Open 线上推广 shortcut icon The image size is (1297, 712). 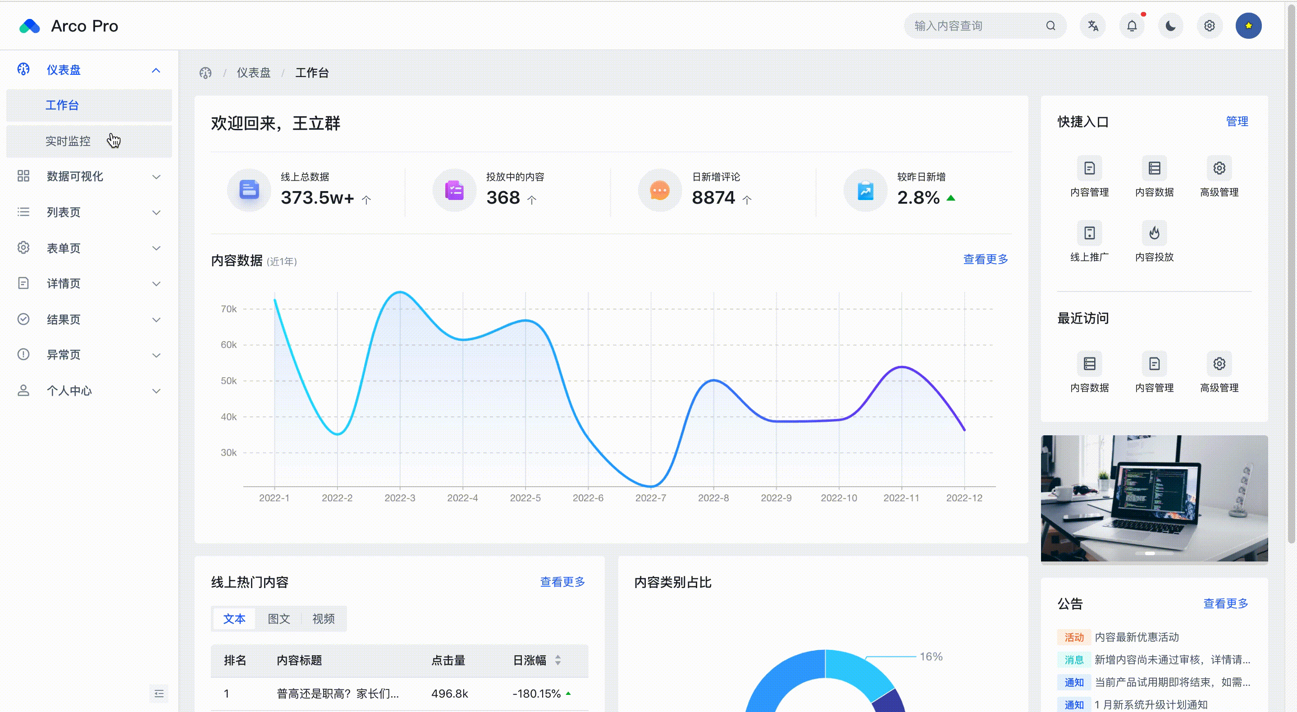coord(1089,233)
